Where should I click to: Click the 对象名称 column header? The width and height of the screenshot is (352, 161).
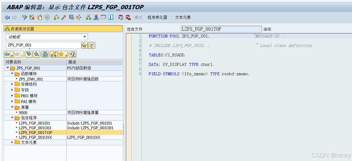35,62
